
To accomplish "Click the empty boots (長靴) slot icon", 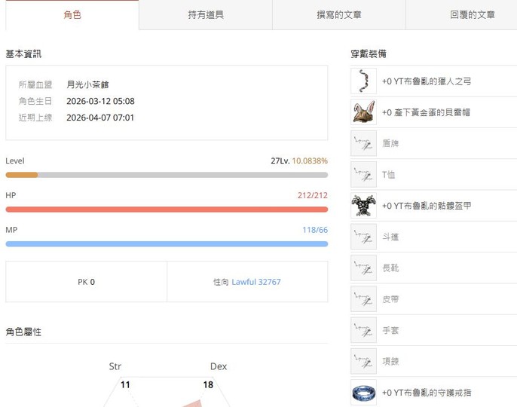I will [363, 268].
